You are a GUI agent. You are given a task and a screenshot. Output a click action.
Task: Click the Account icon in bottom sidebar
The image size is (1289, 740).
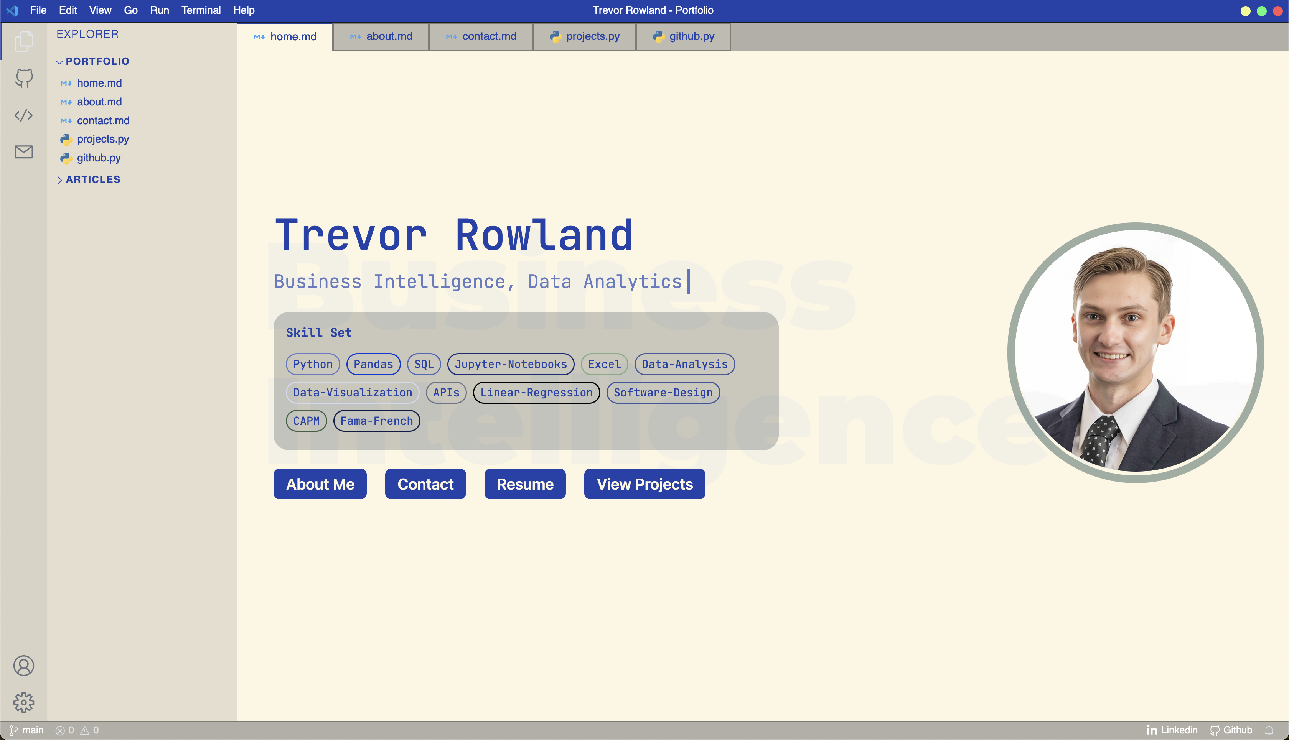23,666
